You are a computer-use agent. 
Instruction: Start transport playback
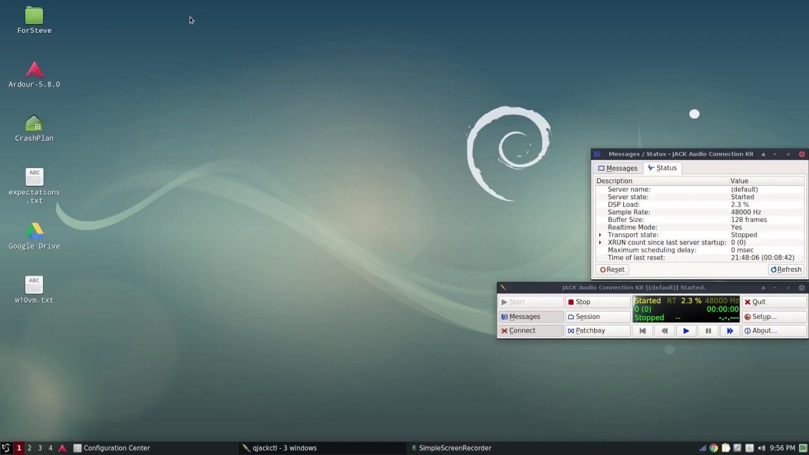(x=686, y=331)
